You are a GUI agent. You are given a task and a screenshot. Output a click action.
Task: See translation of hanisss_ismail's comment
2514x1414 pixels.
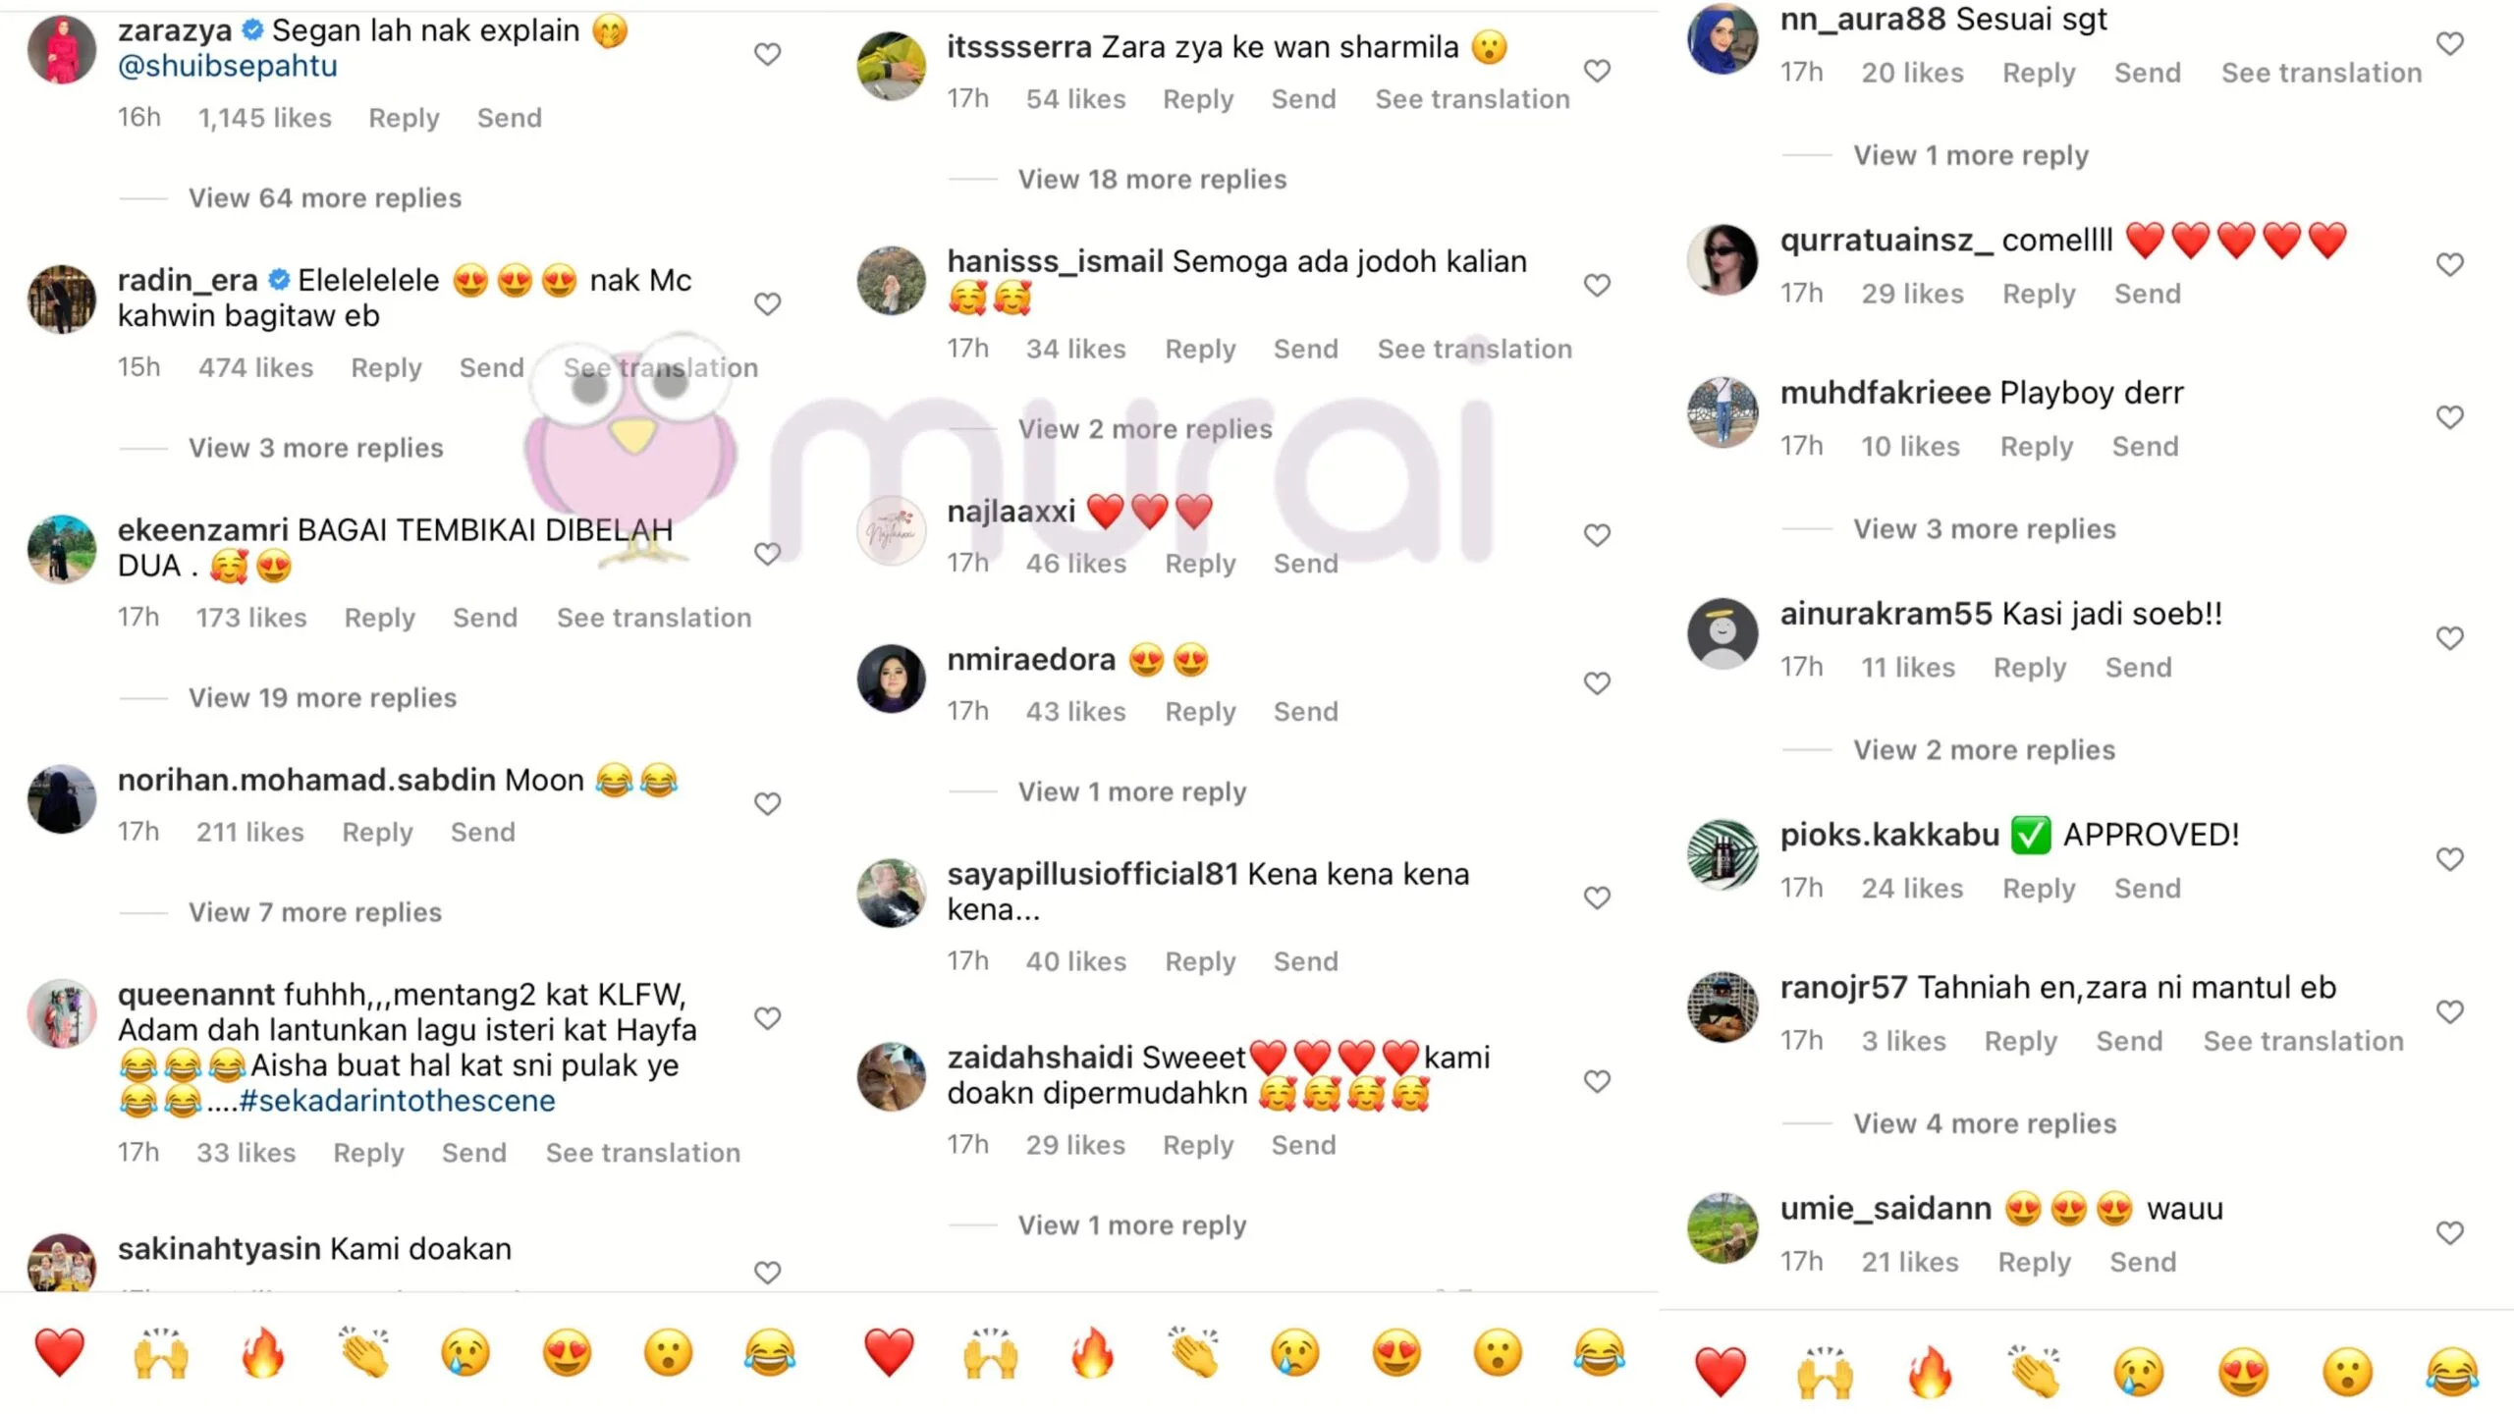[1474, 350]
